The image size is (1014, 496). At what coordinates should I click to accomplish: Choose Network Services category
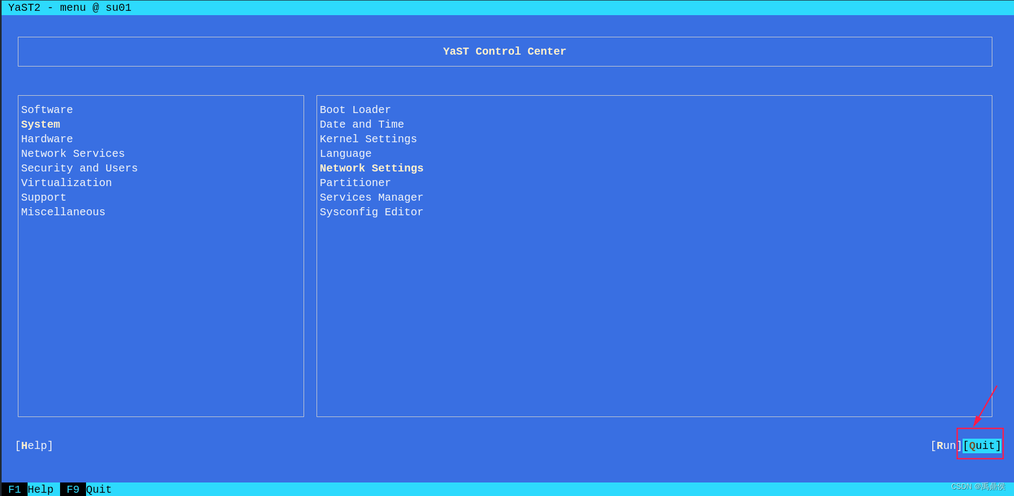pos(73,154)
